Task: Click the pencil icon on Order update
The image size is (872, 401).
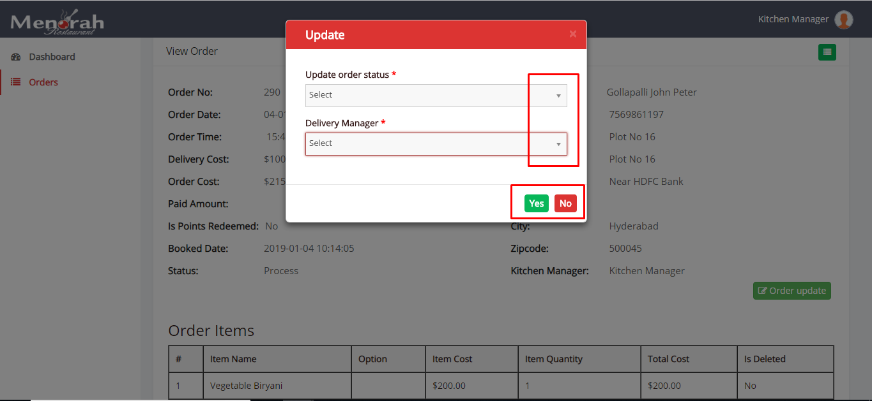Action: coord(761,291)
